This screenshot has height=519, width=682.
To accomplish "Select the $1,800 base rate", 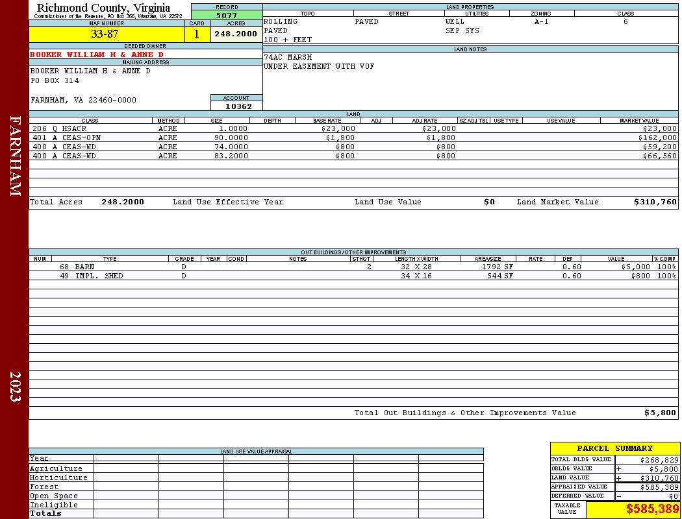I will [340, 138].
